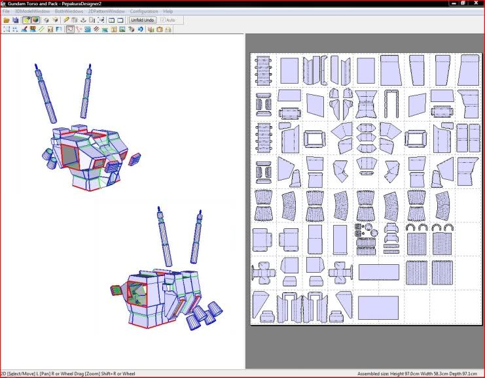This screenshot has height=378, width=485.
Task: Click the copy pages icon
Action: pos(151,29)
